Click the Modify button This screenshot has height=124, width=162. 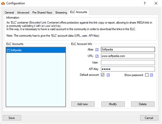coord(113,104)
